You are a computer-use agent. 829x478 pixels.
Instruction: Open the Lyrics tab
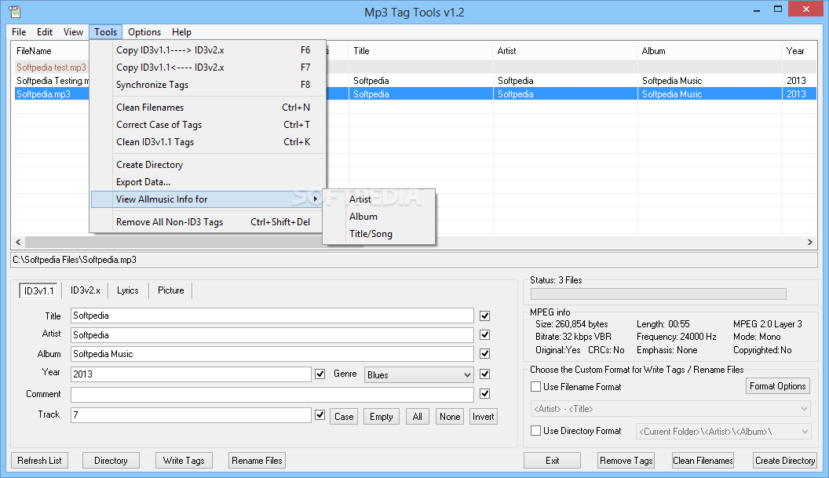pyautogui.click(x=127, y=290)
